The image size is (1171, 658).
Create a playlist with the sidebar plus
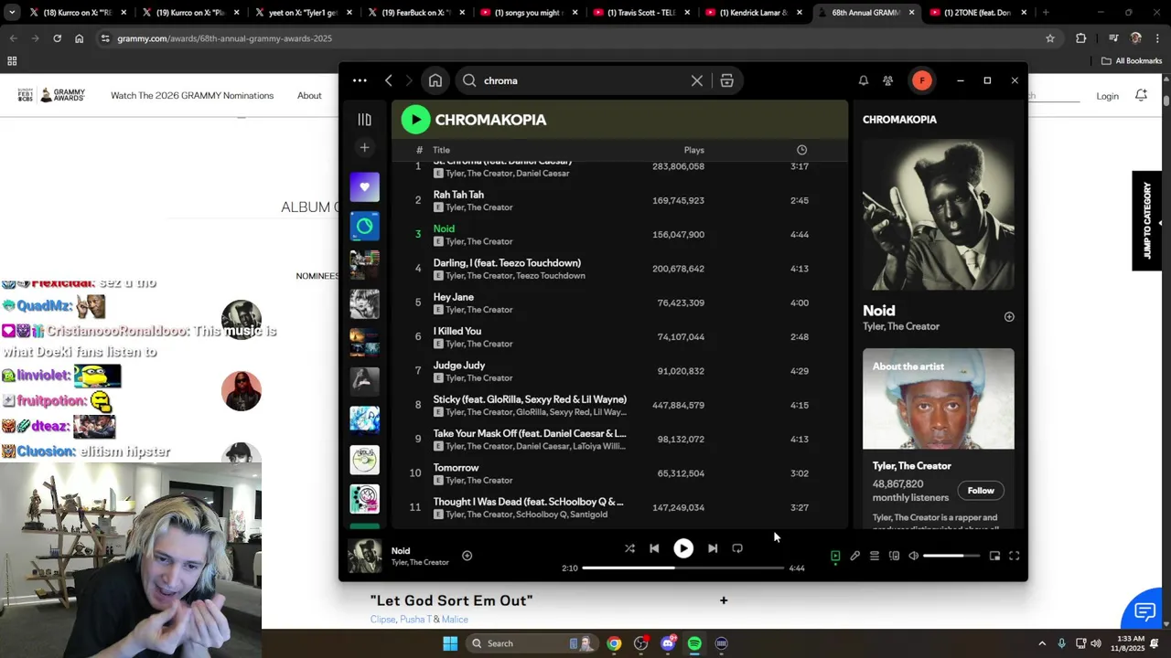coord(364,147)
